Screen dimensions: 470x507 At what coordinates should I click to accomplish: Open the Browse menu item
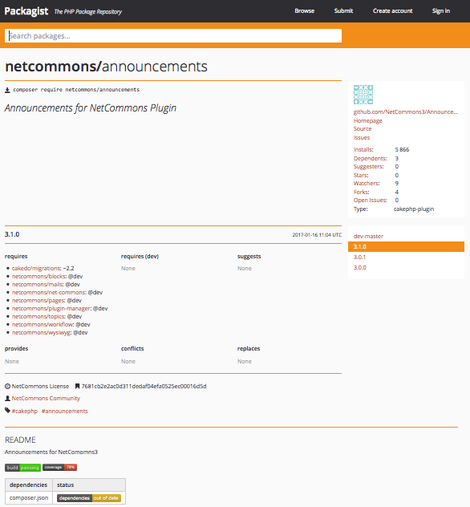305,11
